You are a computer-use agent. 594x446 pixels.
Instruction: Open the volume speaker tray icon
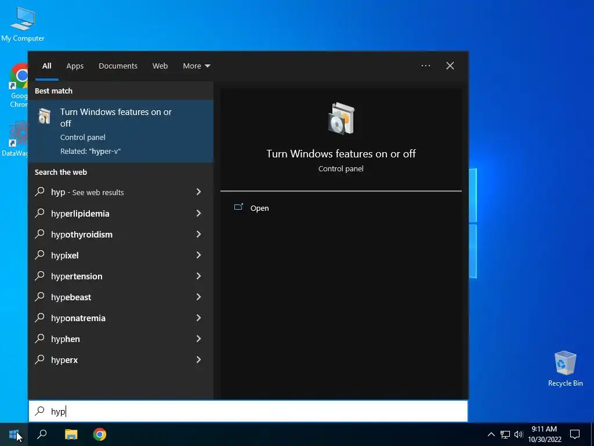point(518,434)
